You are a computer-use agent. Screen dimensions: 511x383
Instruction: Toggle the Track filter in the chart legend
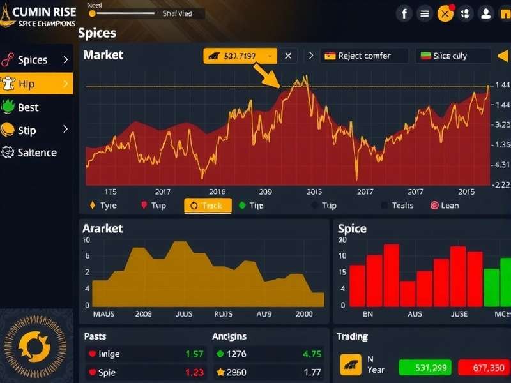[207, 205]
